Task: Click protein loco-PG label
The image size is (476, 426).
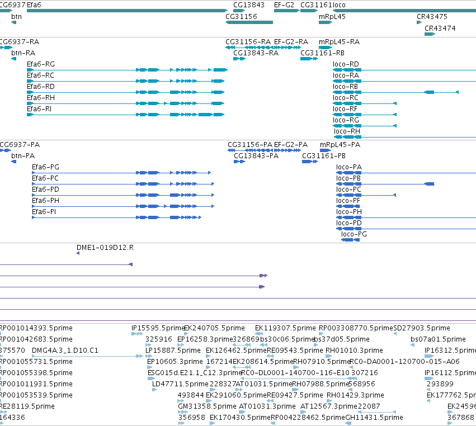Action: [354, 235]
